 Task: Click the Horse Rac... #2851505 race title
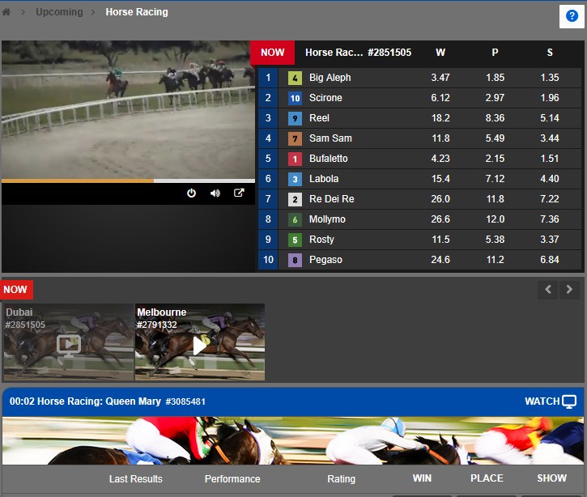358,53
